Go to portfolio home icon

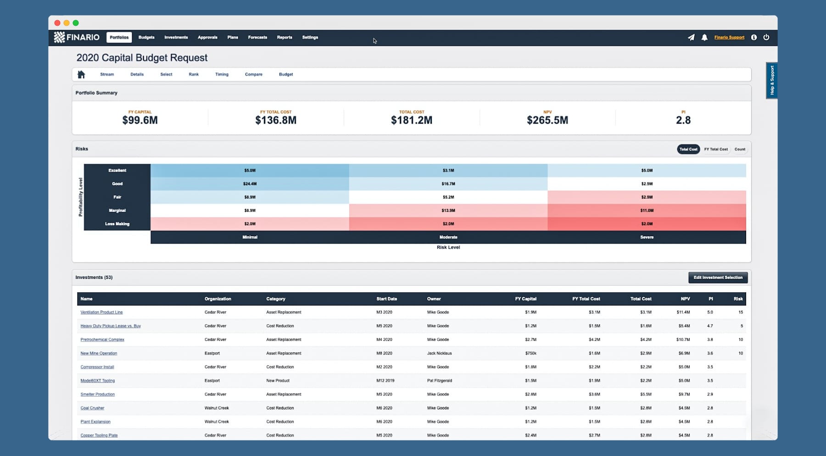point(81,74)
